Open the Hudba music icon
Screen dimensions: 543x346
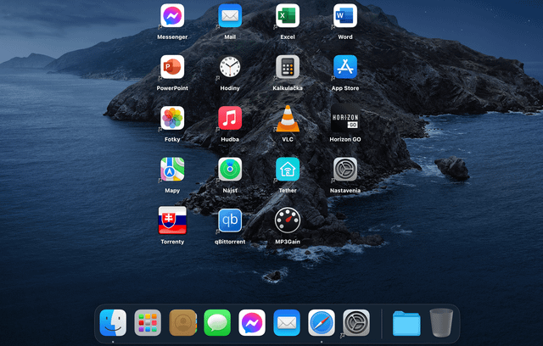[x=230, y=118]
